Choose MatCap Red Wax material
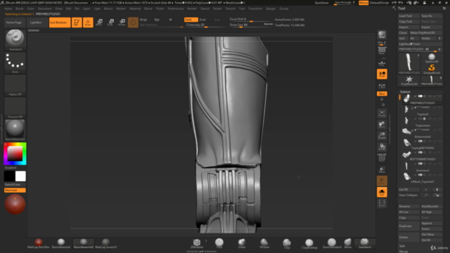The width and height of the screenshot is (450, 253). click(x=39, y=244)
